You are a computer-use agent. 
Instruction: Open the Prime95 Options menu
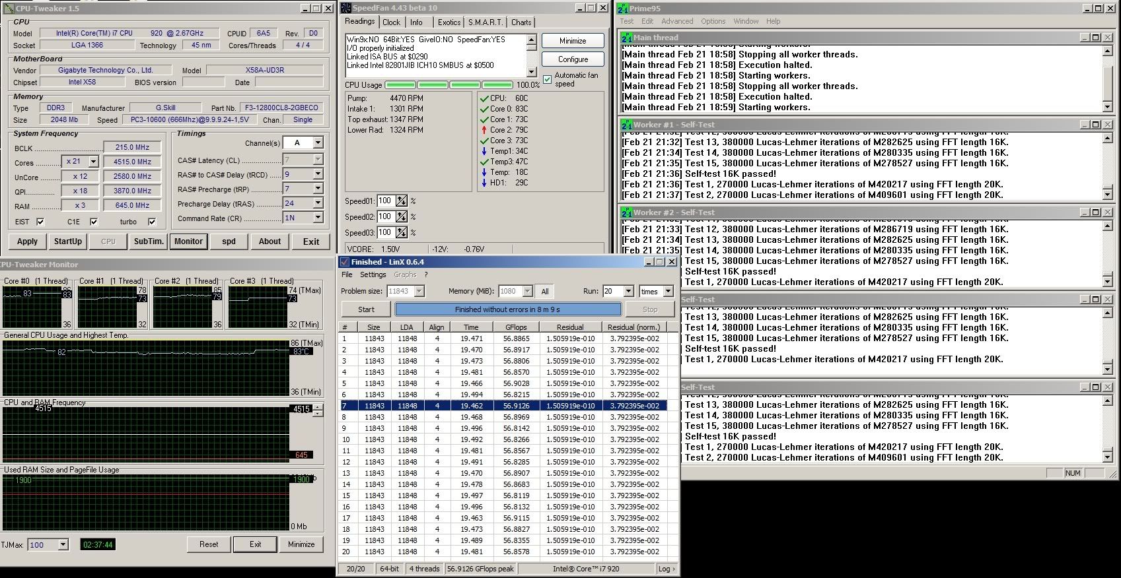(x=713, y=21)
